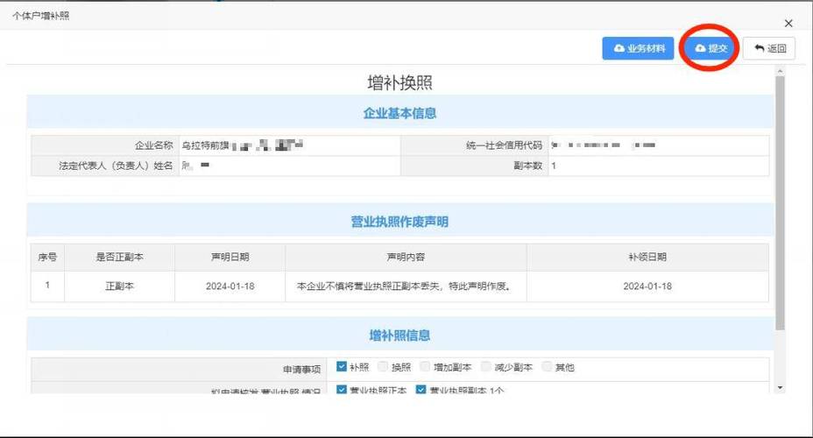813x438 pixels.
Task: Toggle the 营业执照正本 checkbox
Action: (342, 391)
